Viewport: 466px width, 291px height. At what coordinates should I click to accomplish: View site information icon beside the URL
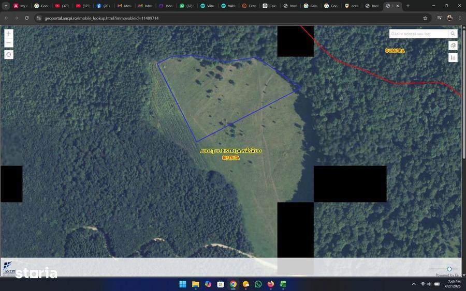39,18
